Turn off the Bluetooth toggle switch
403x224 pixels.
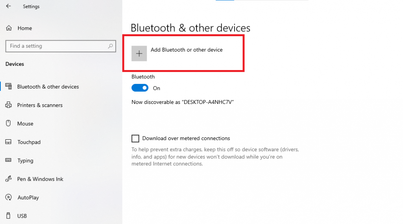tap(140, 88)
